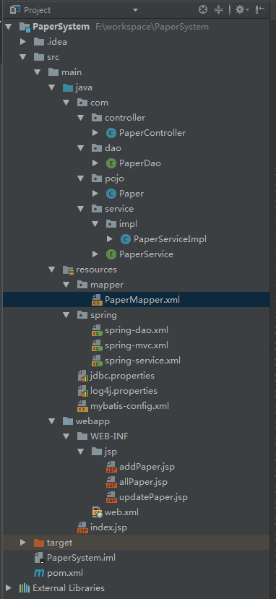Click the F:\workspace\PaperSystem path text
The height and width of the screenshot is (599, 276).
pyautogui.click(x=152, y=27)
